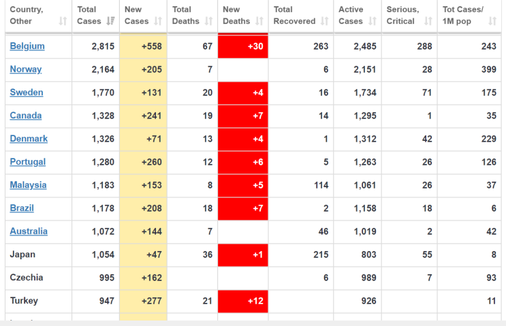This screenshot has height=326, width=506.
Task: Click New Cases column sort icon
Action: [158, 22]
